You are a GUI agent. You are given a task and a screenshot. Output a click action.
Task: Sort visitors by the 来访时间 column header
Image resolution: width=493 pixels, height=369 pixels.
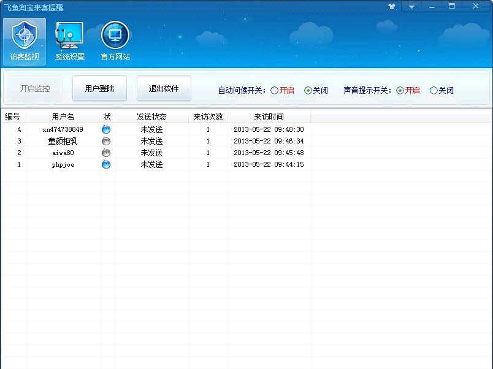pos(269,116)
